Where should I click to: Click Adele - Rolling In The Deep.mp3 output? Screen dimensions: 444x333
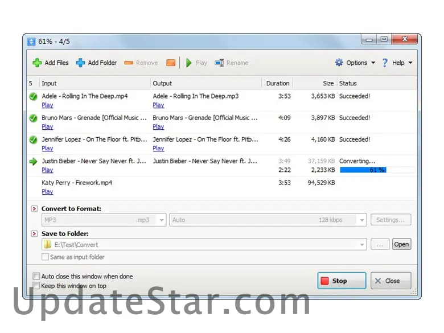tap(196, 96)
